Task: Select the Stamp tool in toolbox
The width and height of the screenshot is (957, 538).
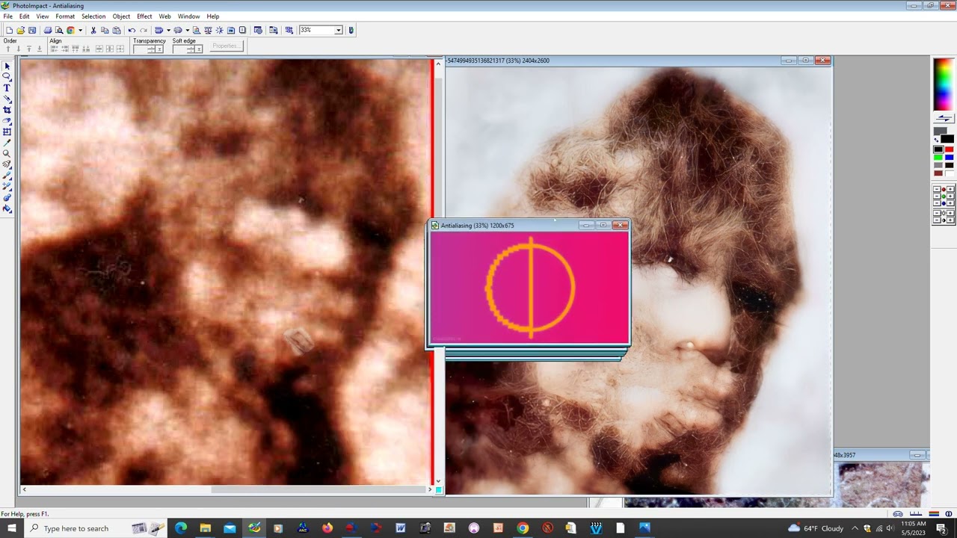Action: tap(7, 197)
